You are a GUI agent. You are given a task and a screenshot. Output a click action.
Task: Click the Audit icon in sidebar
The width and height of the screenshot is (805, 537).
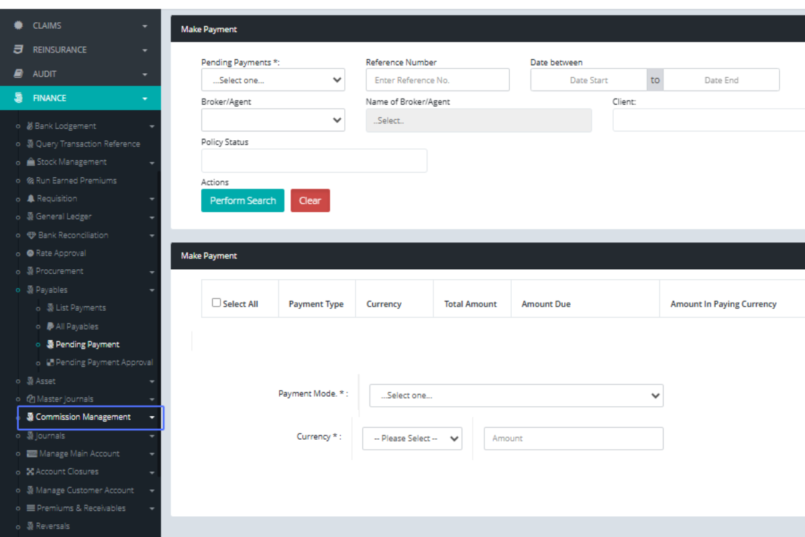[19, 74]
